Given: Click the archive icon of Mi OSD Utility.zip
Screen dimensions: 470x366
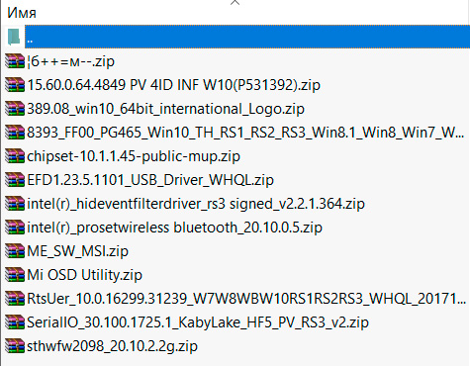Looking at the screenshot, I should (x=15, y=275).
